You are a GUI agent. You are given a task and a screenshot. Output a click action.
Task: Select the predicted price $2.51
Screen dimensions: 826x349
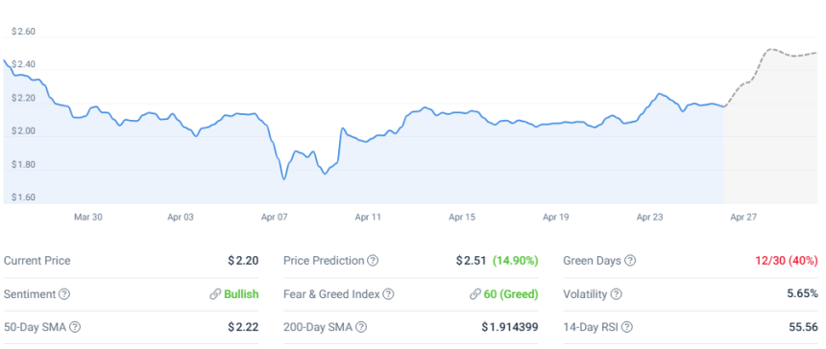click(471, 261)
